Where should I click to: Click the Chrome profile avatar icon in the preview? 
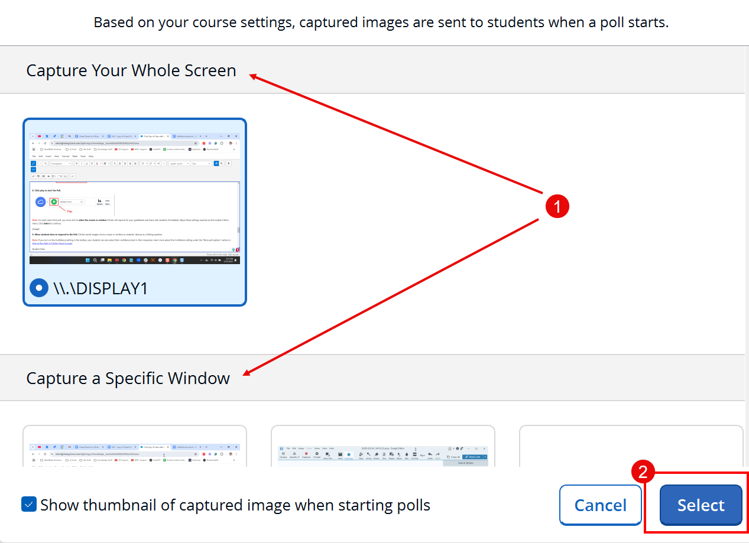(x=230, y=143)
